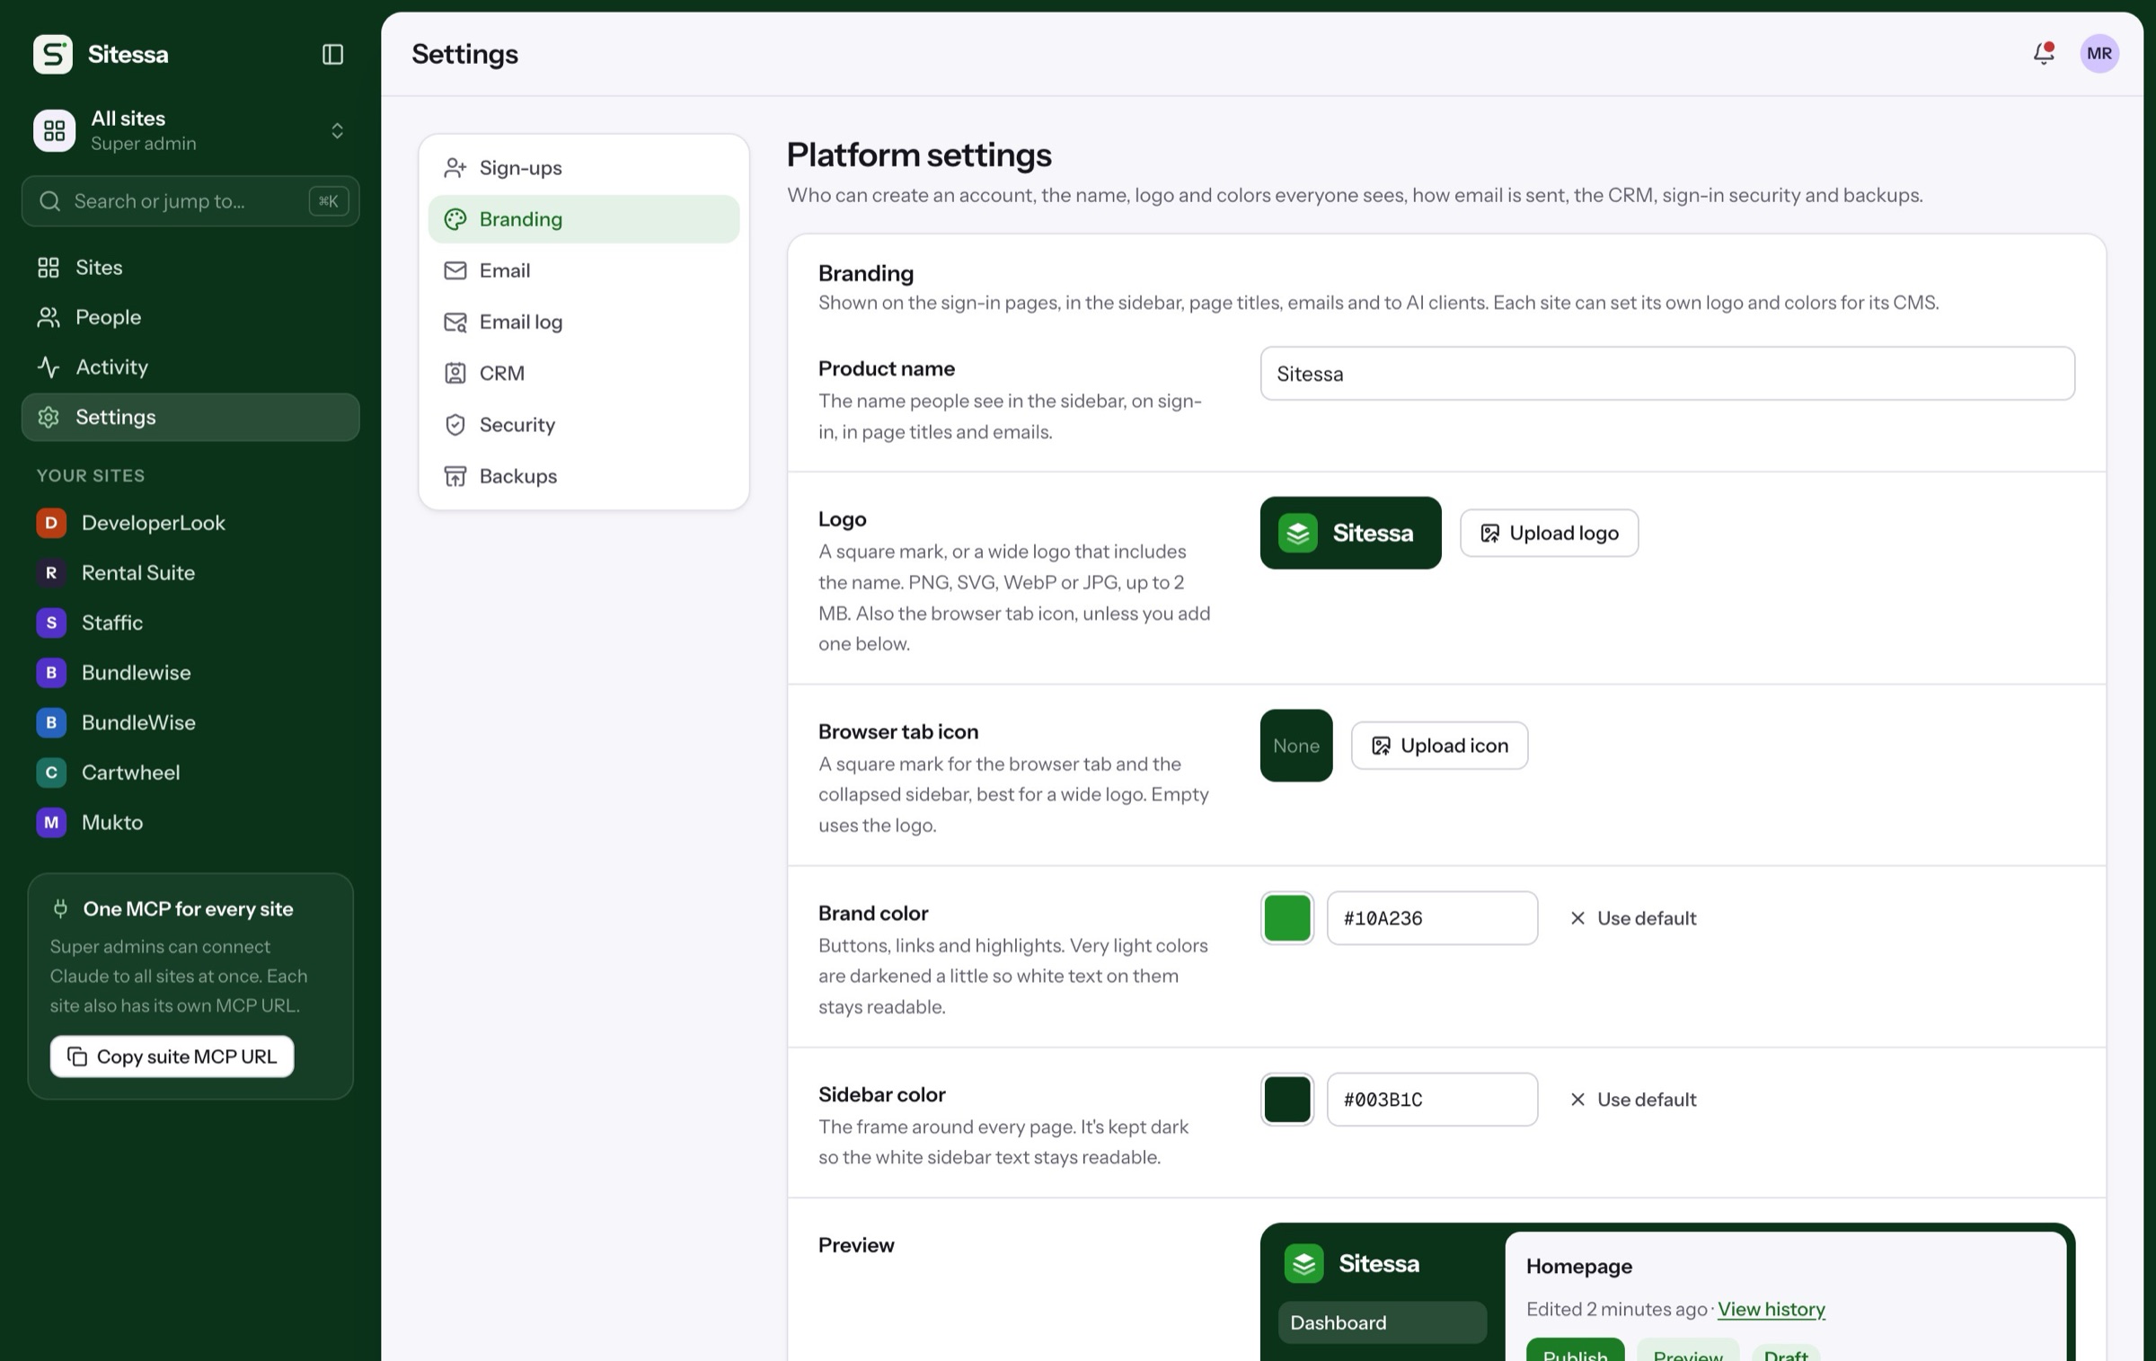
Task: Click the DeveloperLook site badge
Action: [51, 523]
